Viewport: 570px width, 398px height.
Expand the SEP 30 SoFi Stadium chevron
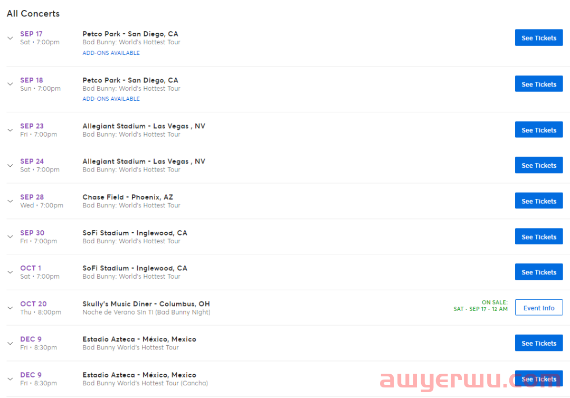[10, 237]
